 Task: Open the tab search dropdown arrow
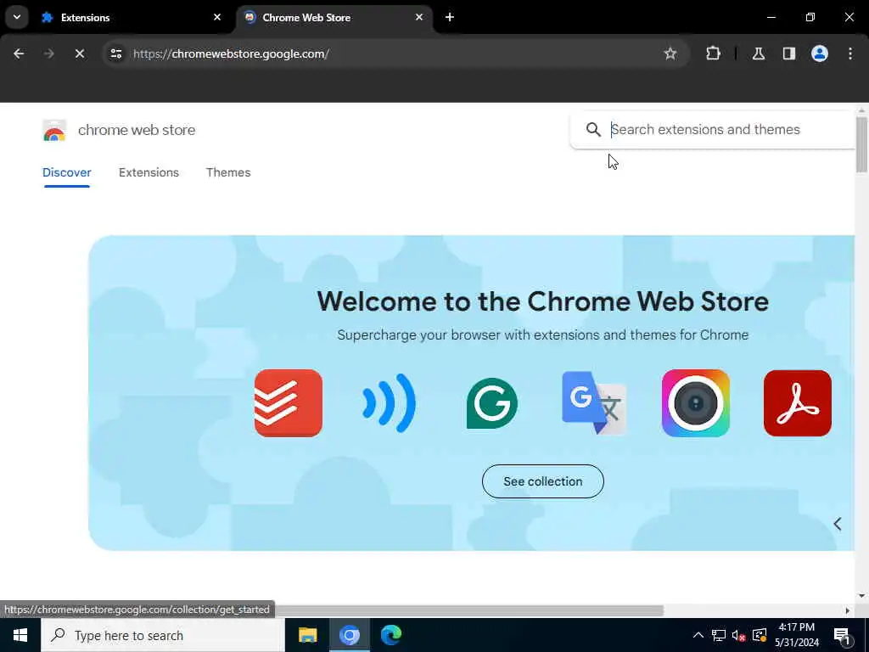click(x=17, y=17)
